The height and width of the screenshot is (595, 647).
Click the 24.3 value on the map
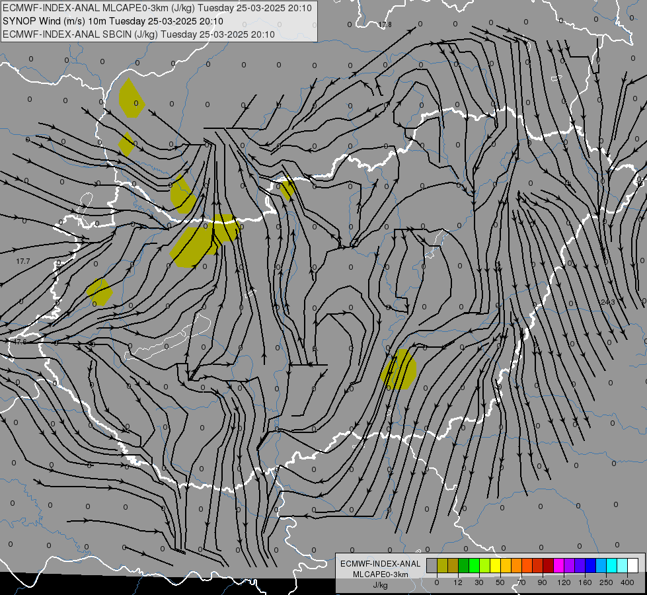pyautogui.click(x=608, y=302)
